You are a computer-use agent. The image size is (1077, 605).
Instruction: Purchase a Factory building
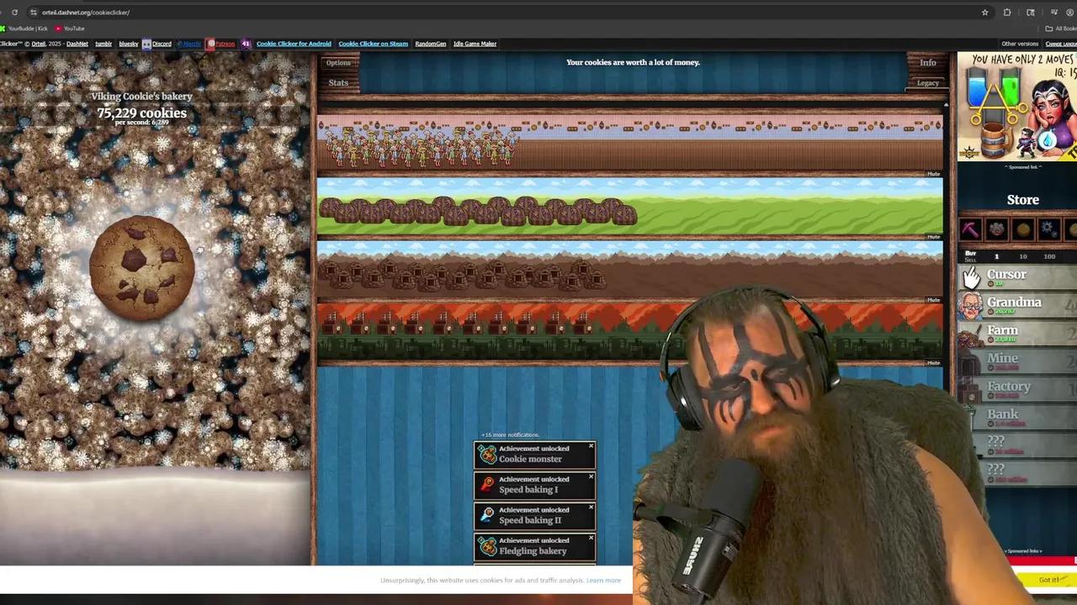[x=1017, y=389]
